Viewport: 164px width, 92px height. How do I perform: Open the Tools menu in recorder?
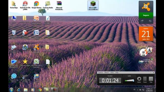[x=112, y=73]
